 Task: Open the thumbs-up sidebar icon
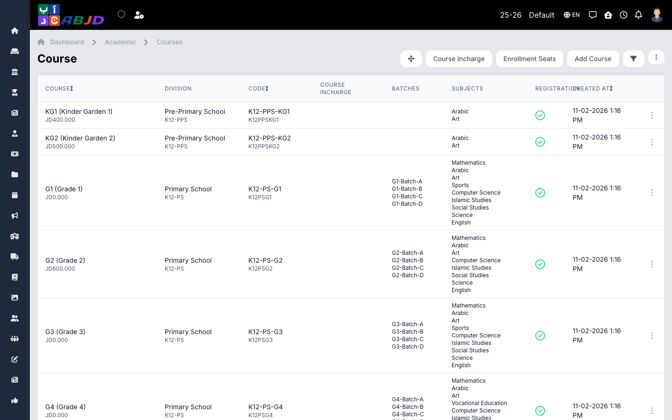[14, 400]
